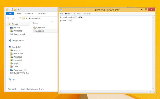The height and width of the screenshot is (99, 160).
Task: Open the ? help menu in Notepad
Action: pos(94,14)
